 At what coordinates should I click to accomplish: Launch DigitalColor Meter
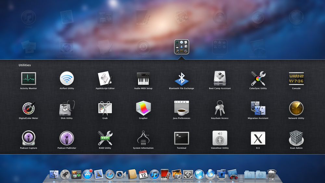(28, 108)
